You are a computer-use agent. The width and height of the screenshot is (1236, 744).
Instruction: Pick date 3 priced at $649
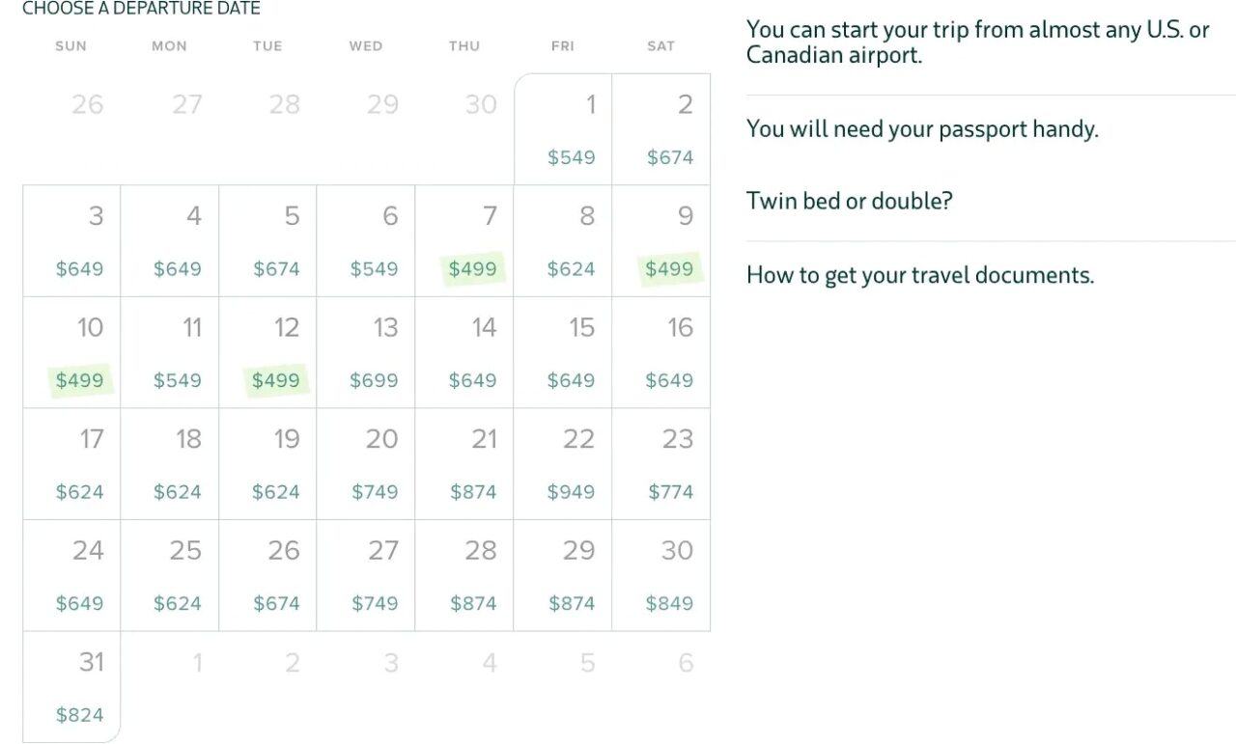tap(72, 241)
